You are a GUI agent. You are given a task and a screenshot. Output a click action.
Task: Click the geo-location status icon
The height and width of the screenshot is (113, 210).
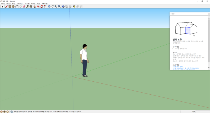(x=1, y=112)
